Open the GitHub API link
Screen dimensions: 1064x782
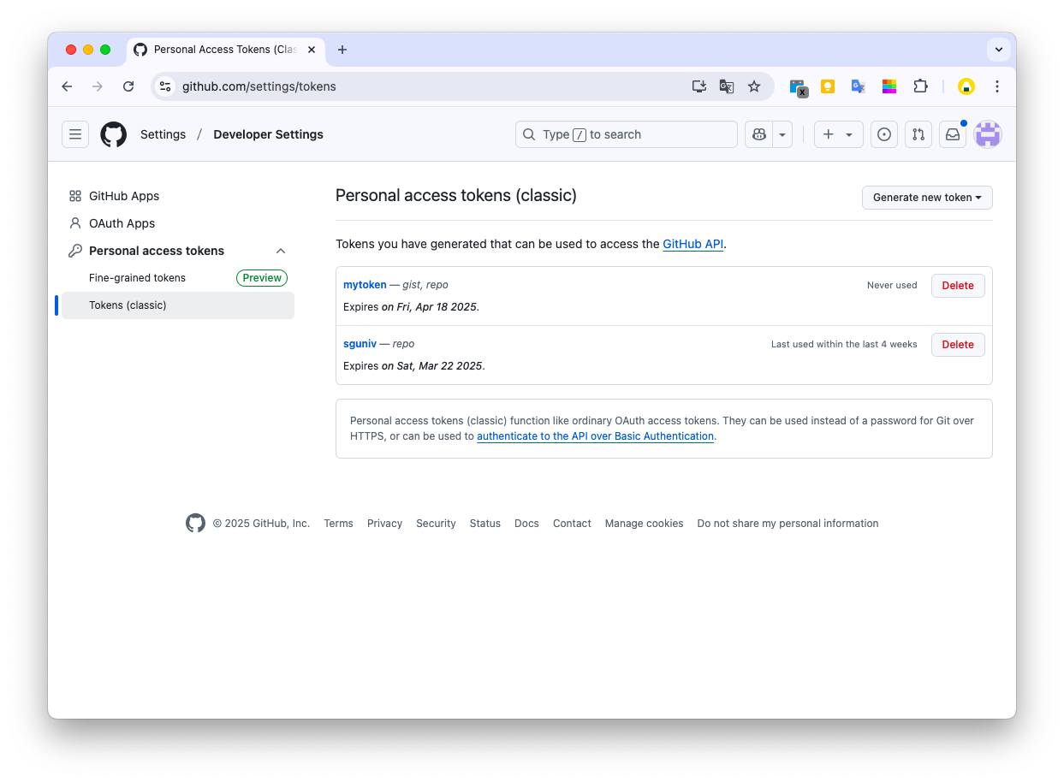693,244
